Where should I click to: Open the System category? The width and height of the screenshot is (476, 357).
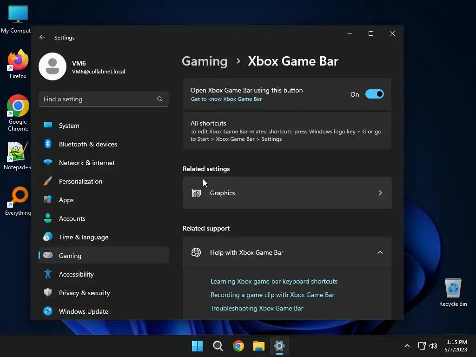pyautogui.click(x=104, y=126)
